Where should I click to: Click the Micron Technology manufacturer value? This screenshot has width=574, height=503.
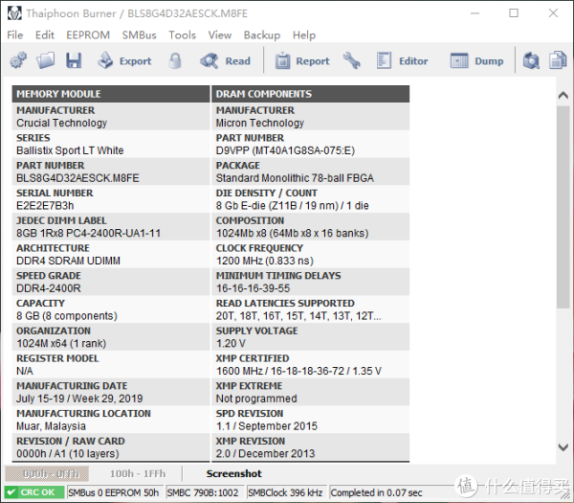click(x=260, y=123)
